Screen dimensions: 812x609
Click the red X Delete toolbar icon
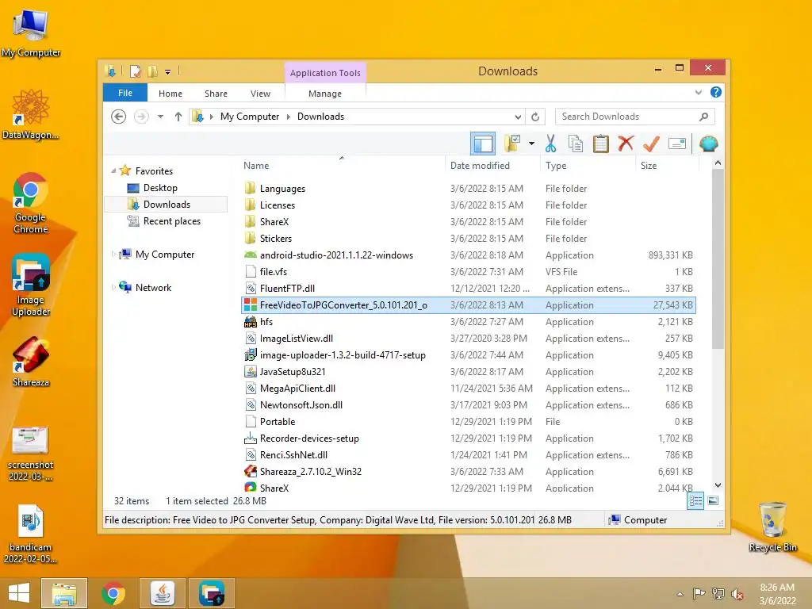626,144
